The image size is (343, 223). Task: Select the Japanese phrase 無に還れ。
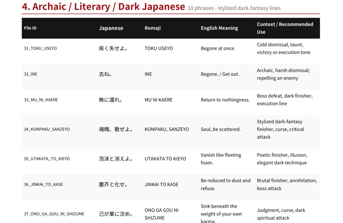(111, 100)
